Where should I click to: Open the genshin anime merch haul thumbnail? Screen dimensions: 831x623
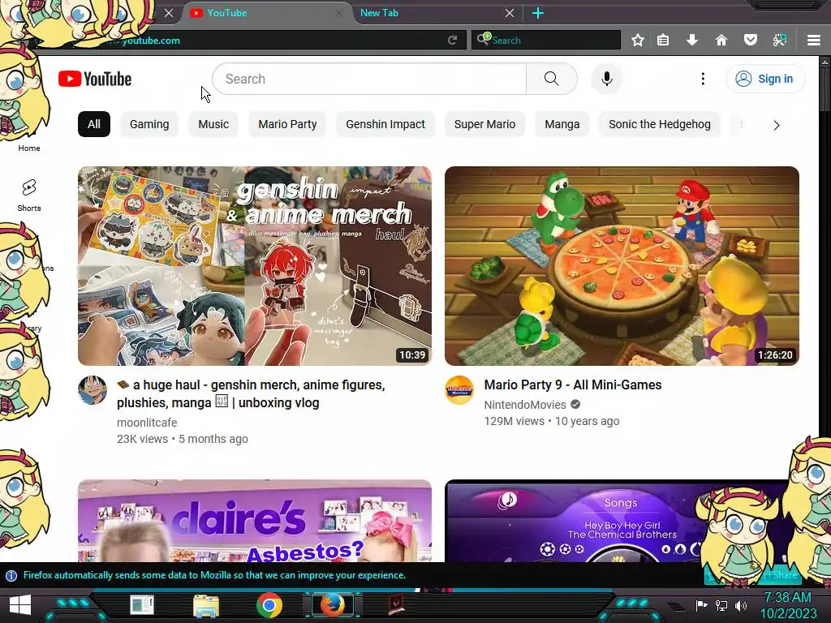254,266
